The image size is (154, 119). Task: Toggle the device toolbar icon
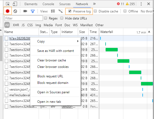[15, 4]
